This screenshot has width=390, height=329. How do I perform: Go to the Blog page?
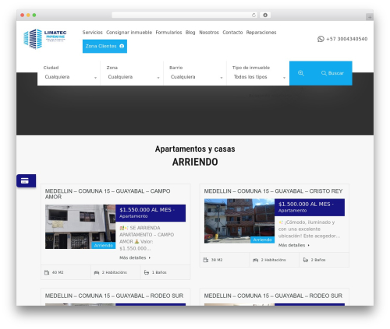click(x=190, y=33)
